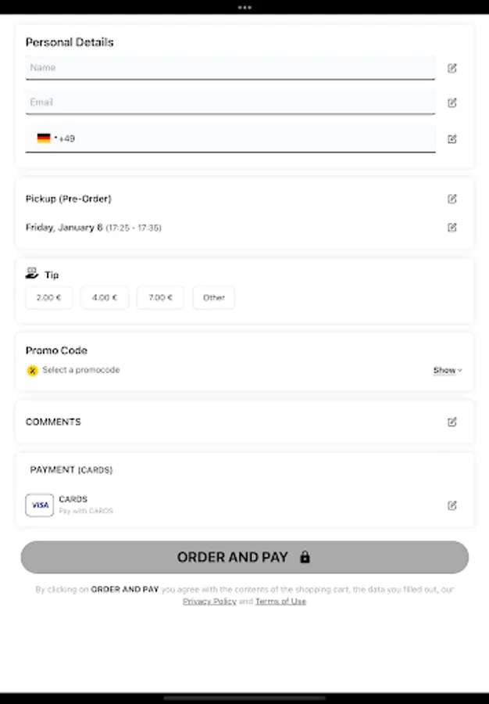Expand the promo code list with Show
The height and width of the screenshot is (704, 489).
pos(448,371)
